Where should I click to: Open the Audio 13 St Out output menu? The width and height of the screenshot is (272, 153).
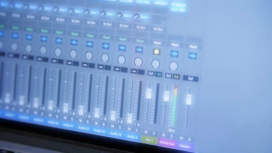107,24
